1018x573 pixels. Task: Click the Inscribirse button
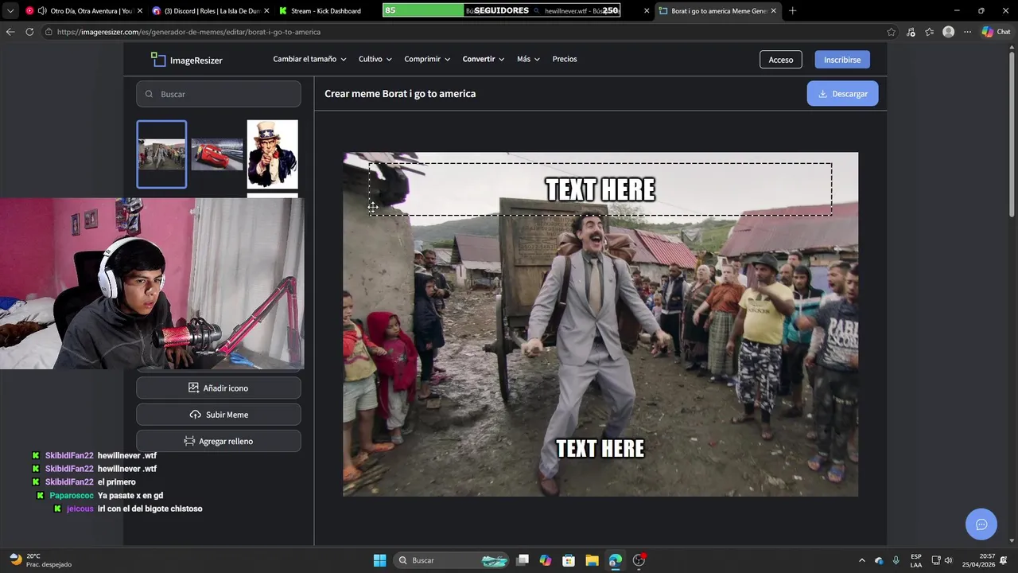click(842, 60)
